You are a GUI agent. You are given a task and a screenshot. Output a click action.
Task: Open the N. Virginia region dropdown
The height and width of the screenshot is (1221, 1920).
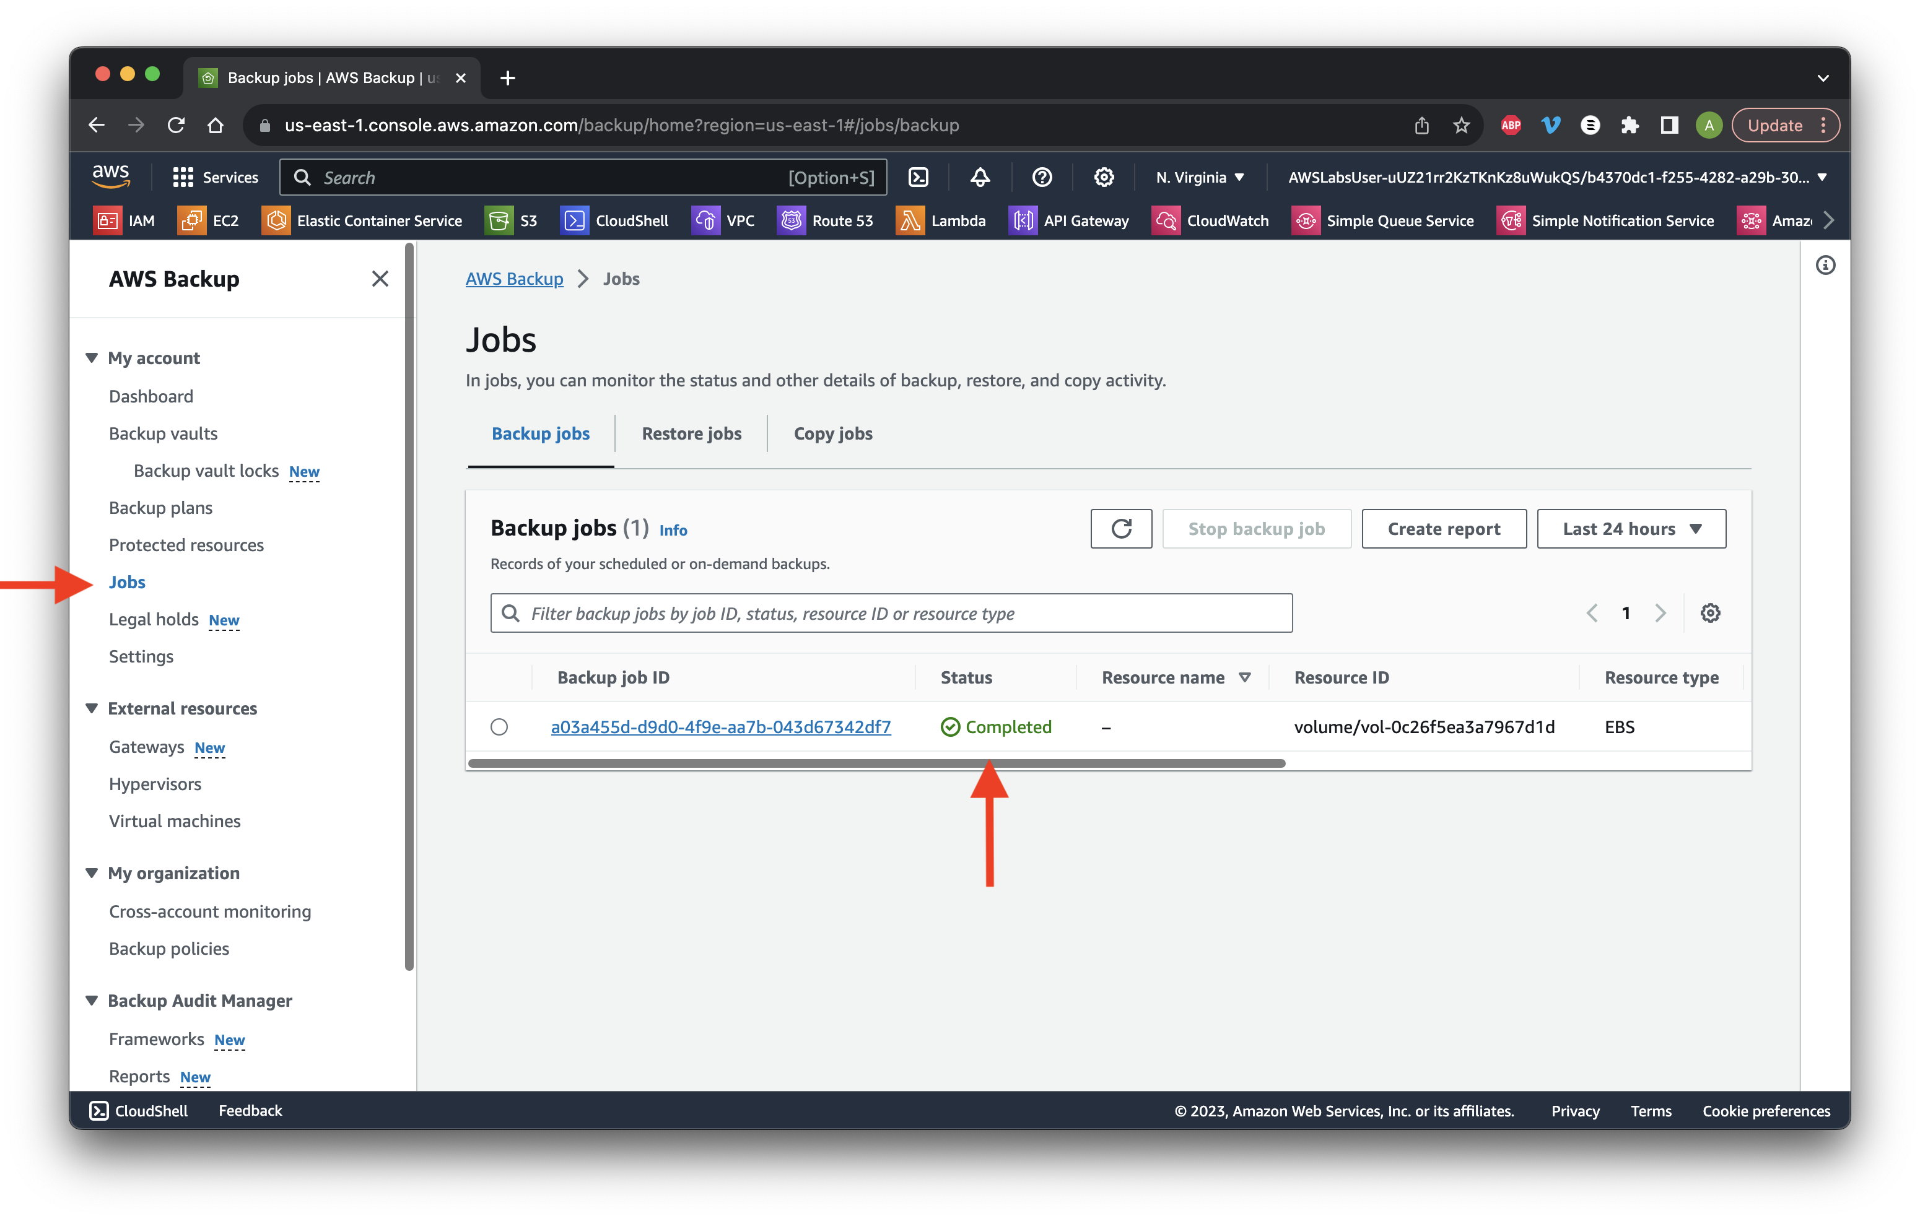[1200, 177]
